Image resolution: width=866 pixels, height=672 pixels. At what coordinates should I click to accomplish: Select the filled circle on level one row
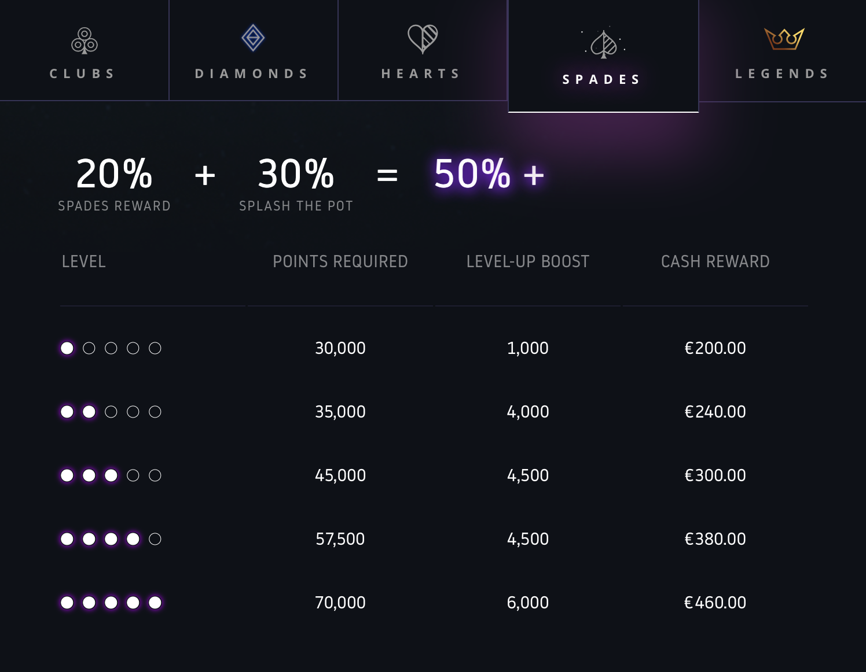click(x=67, y=348)
